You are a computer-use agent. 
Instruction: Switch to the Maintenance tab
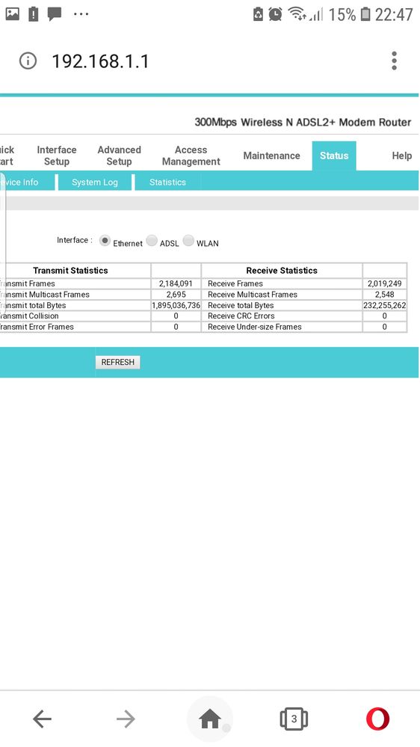(271, 156)
